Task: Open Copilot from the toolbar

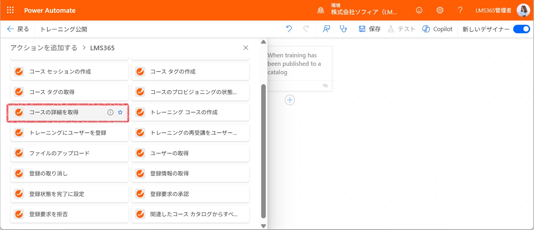Action: pos(438,29)
